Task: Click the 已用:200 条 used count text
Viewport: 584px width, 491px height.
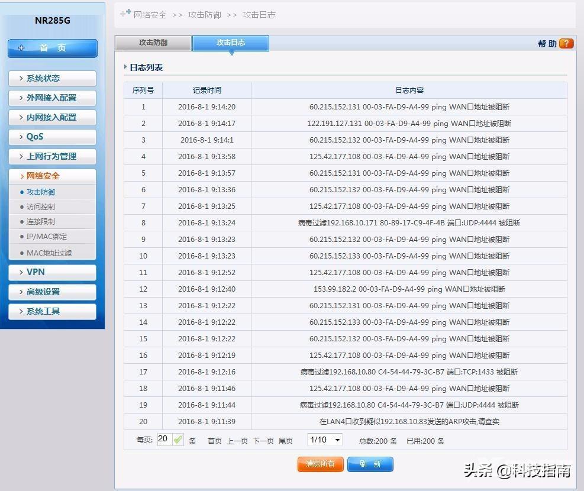Action: coord(425,441)
